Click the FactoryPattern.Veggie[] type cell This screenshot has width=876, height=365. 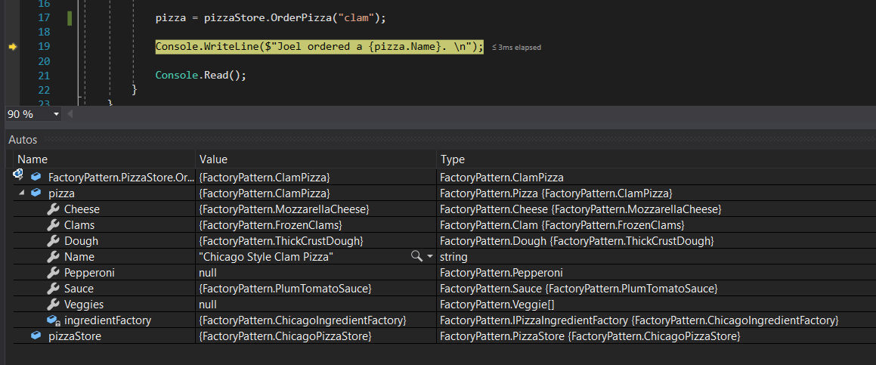click(657, 305)
